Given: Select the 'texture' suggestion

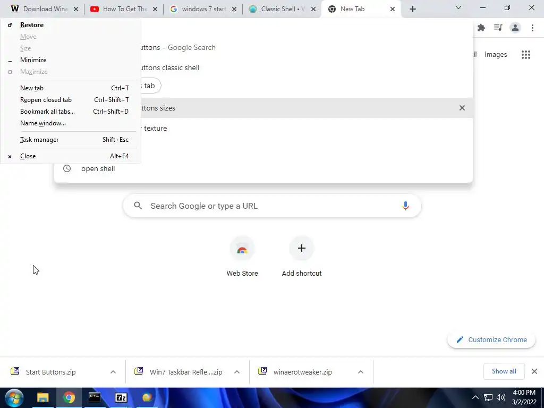Looking at the screenshot, I should tap(307, 129).
